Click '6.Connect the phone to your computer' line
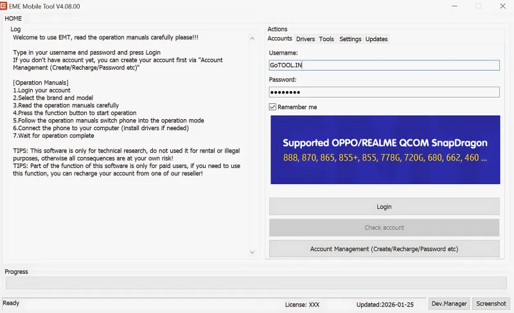The image size is (514, 313). click(101, 128)
